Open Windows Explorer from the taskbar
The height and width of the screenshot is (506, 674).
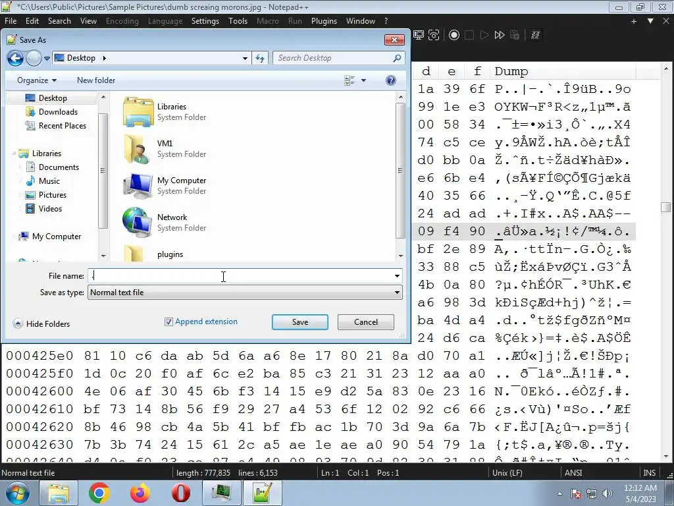59,493
